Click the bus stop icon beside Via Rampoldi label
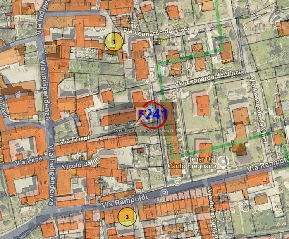Image resolution: width=289 pixels, height=239 pixels. tap(164, 193)
